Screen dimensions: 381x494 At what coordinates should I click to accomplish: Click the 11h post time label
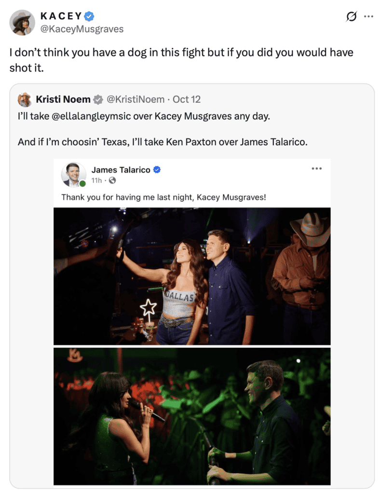(96, 180)
